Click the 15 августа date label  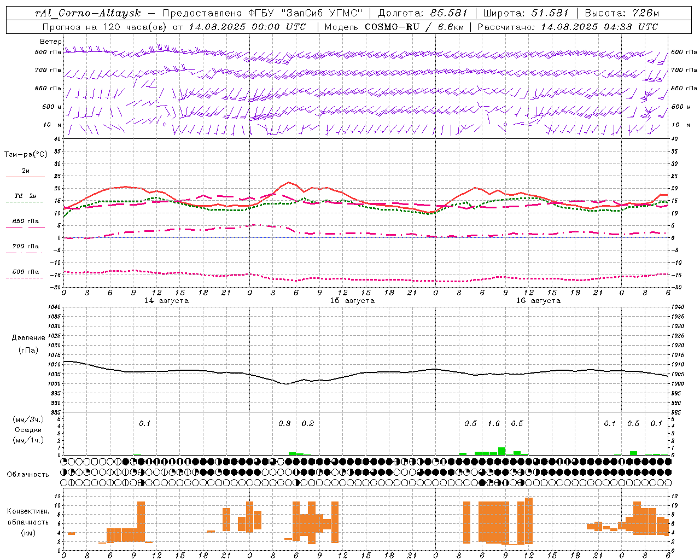[352, 301]
